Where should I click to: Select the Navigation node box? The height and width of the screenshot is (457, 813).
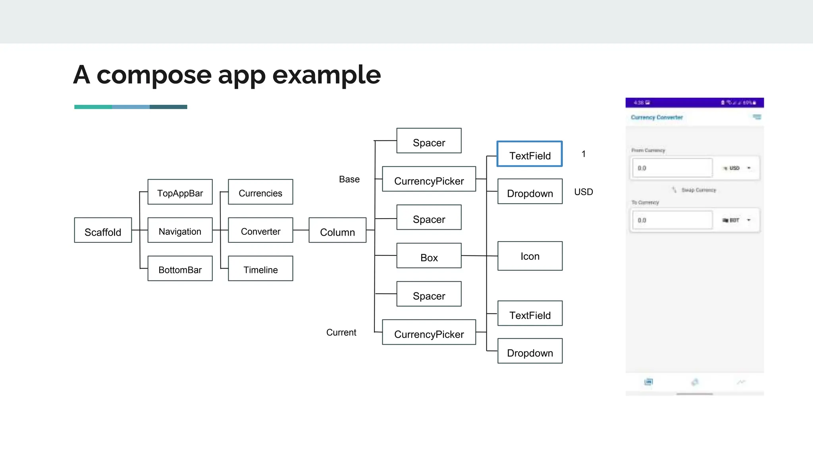180,230
